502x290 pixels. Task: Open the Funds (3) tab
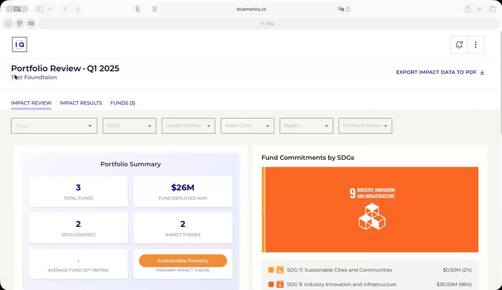pos(123,103)
